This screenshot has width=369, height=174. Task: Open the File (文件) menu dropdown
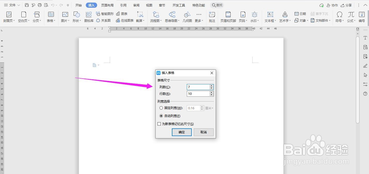pos(12,5)
